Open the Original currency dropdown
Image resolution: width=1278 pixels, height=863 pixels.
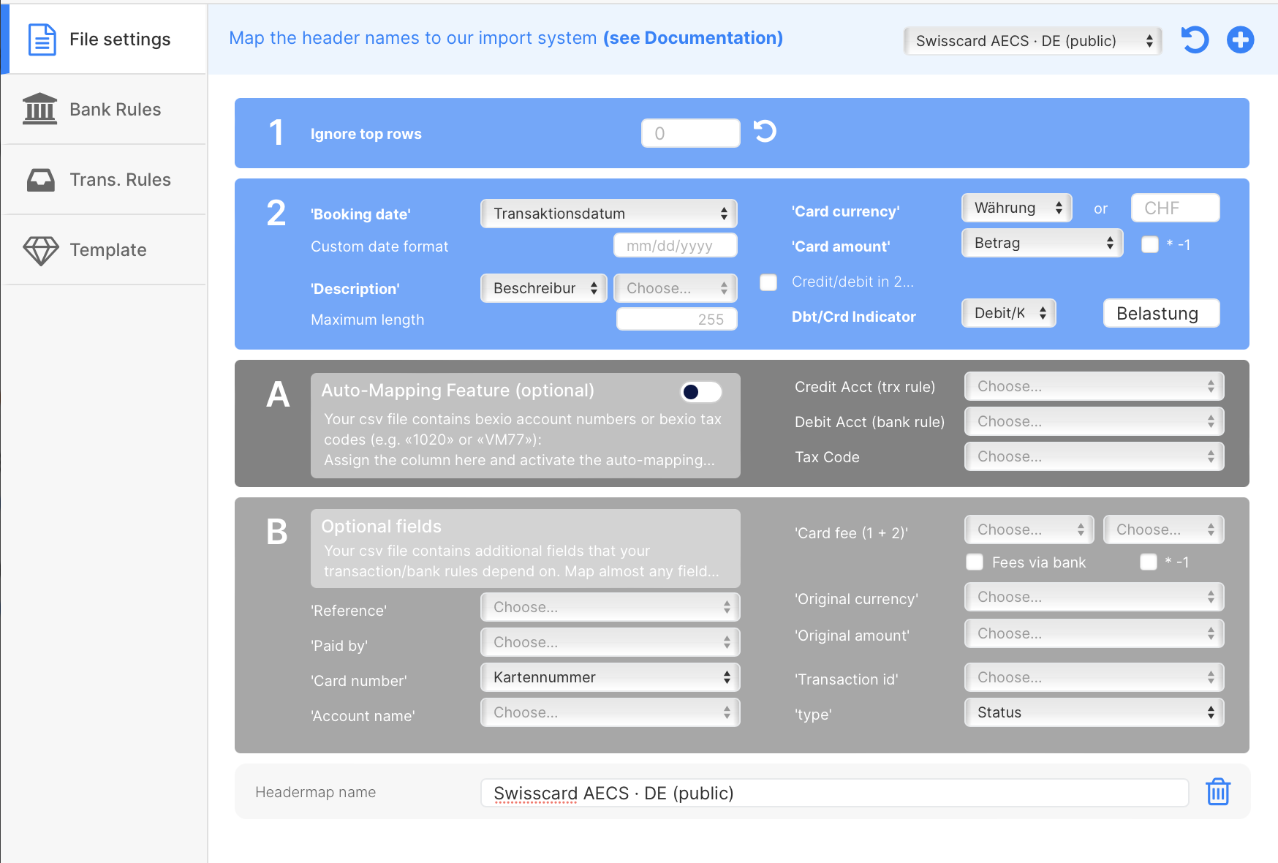pos(1094,597)
